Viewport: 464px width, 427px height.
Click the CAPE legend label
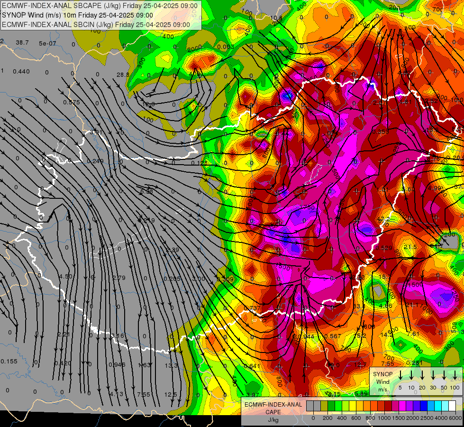click(x=273, y=412)
